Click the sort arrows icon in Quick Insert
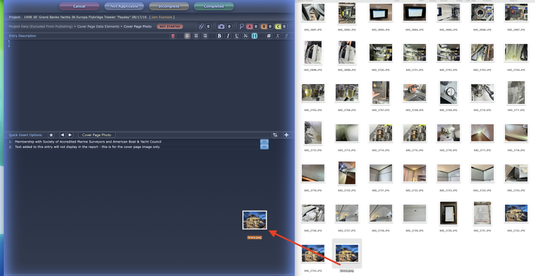The image size is (535, 276). (275, 135)
